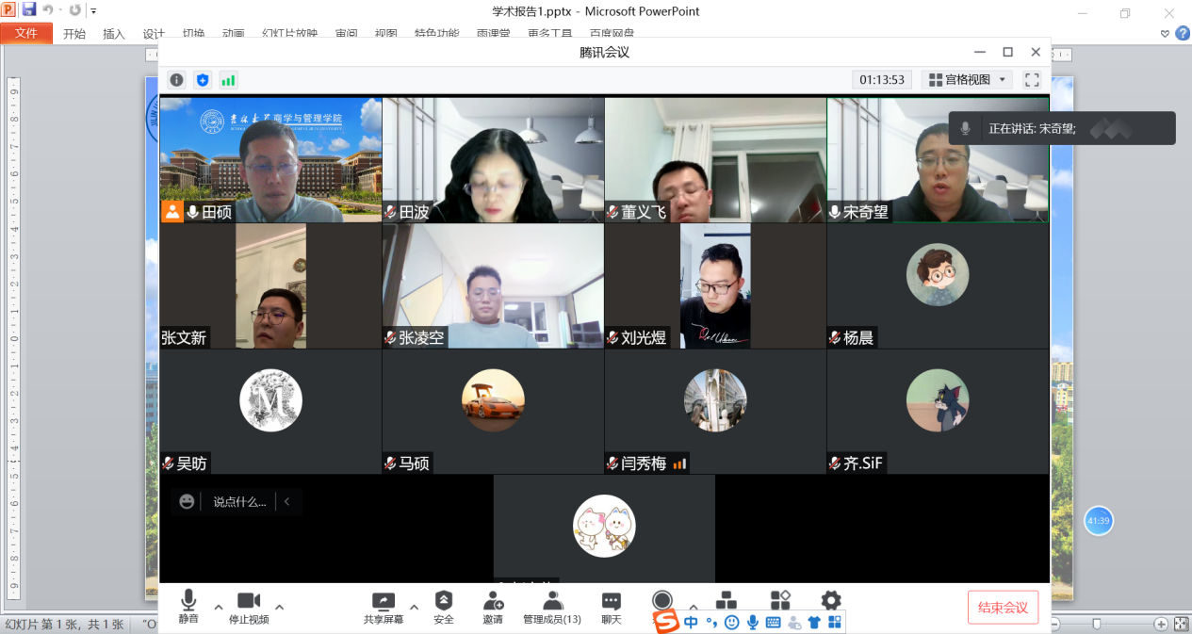This screenshot has width=1192, height=634.
Task: Click the 结束会议 end meeting button
Action: (x=1003, y=608)
